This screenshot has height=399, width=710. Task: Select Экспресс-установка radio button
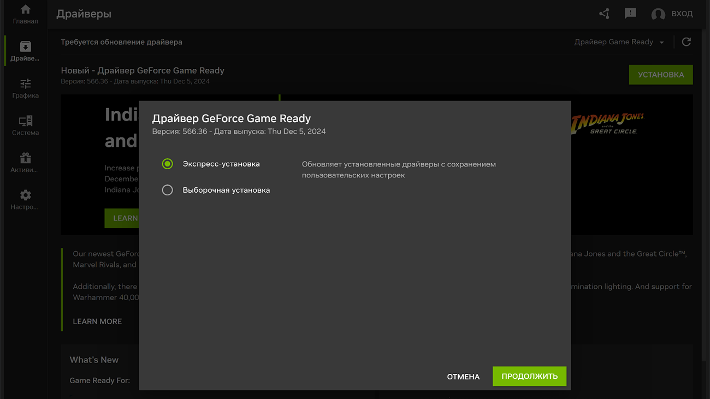(167, 164)
